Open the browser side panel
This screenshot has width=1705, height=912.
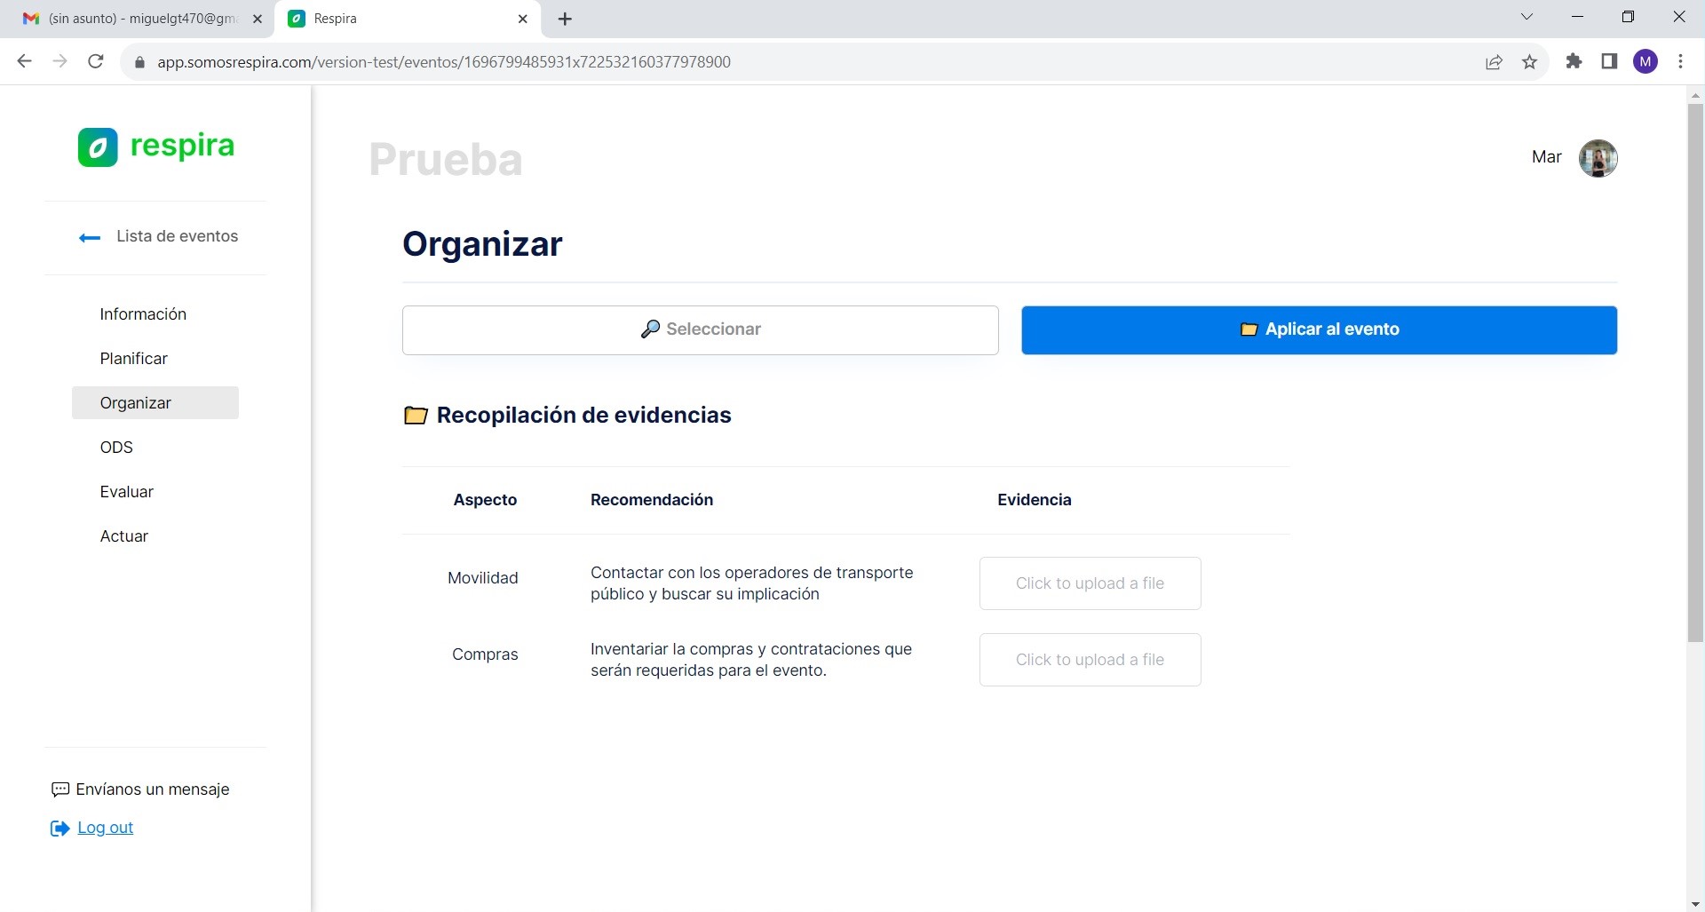[1609, 61]
